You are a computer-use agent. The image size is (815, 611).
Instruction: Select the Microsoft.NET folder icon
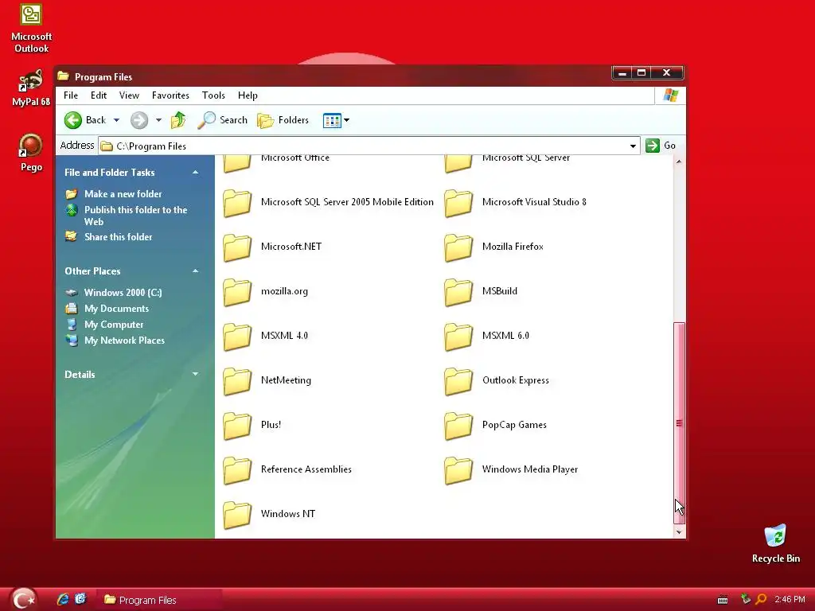(x=237, y=247)
